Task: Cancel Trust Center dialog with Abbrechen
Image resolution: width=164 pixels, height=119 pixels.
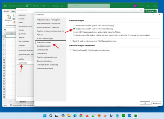Action: pos(157,103)
